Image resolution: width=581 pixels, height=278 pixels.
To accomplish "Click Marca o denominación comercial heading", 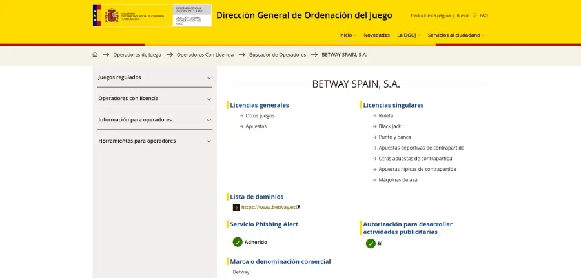I will pyautogui.click(x=281, y=261).
